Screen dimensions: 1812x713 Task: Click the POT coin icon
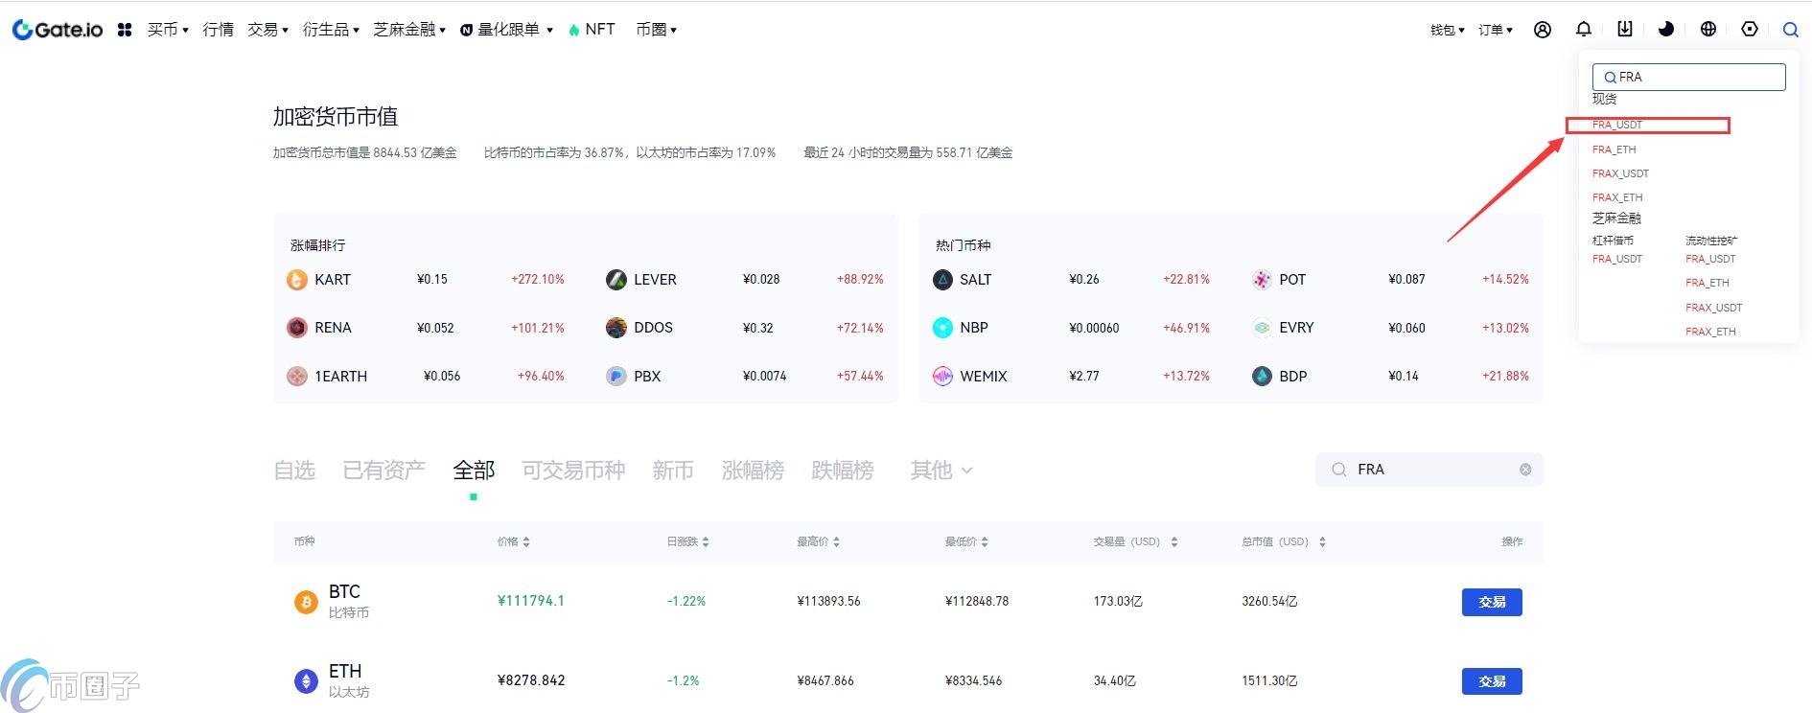tap(1263, 280)
